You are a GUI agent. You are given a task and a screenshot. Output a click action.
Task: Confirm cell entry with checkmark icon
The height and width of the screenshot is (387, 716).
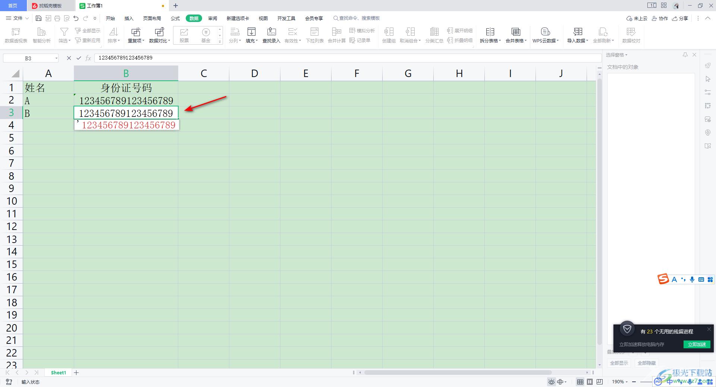coord(79,58)
